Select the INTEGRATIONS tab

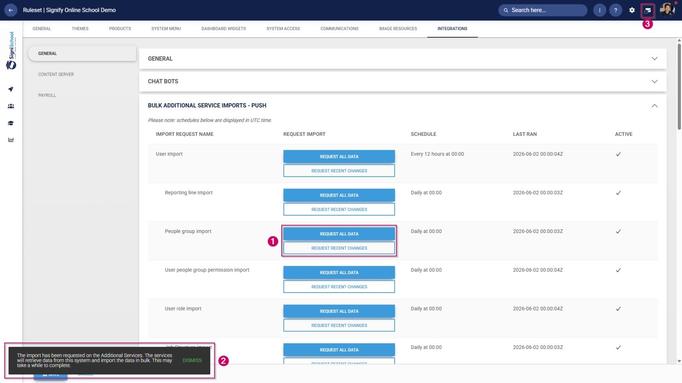pos(452,29)
